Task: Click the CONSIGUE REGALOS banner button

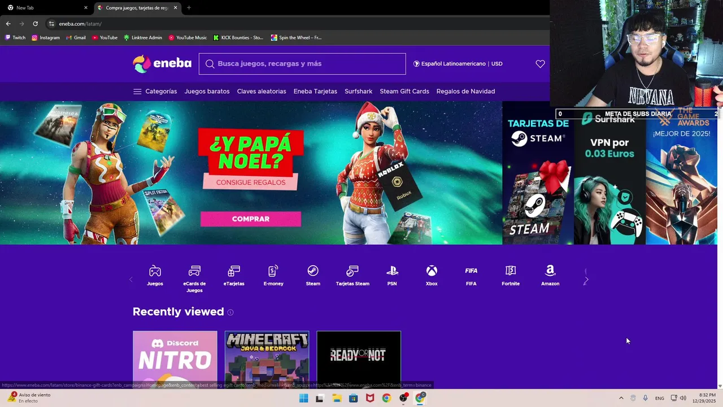Action: click(251, 183)
